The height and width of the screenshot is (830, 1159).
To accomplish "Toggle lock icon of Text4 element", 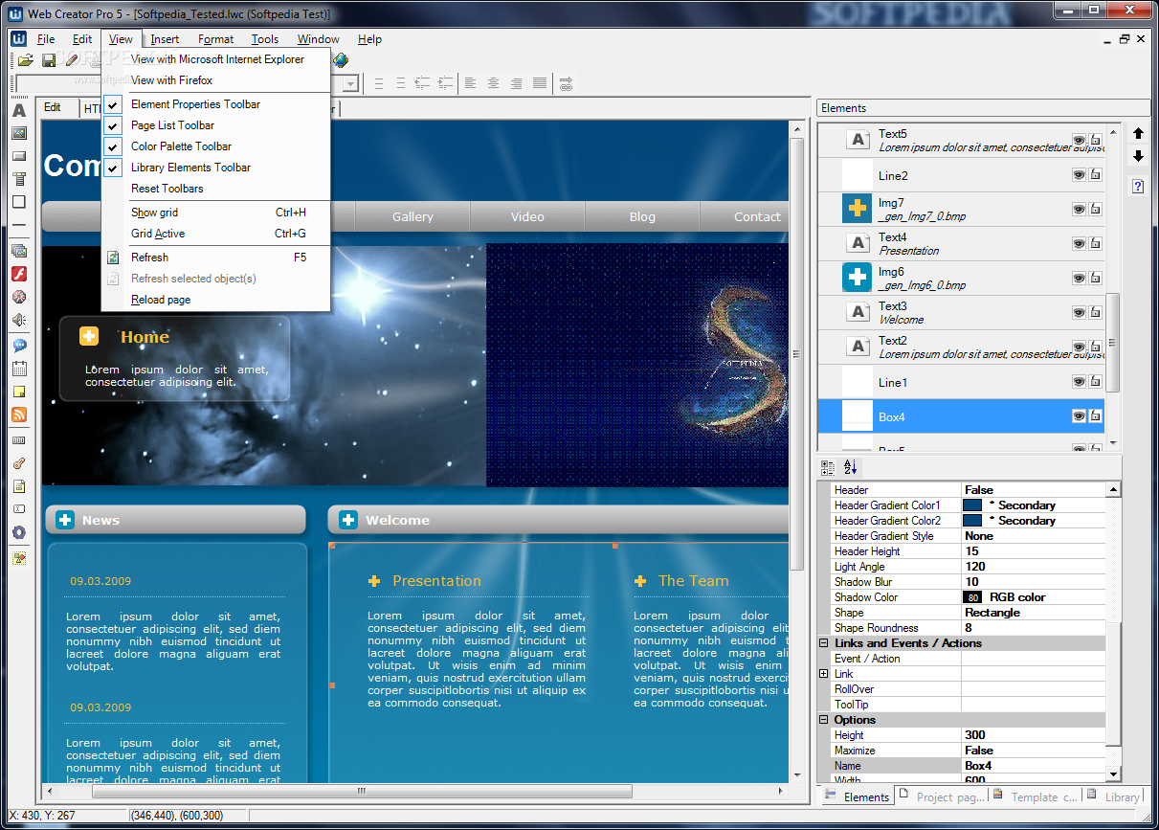I will (1095, 244).
